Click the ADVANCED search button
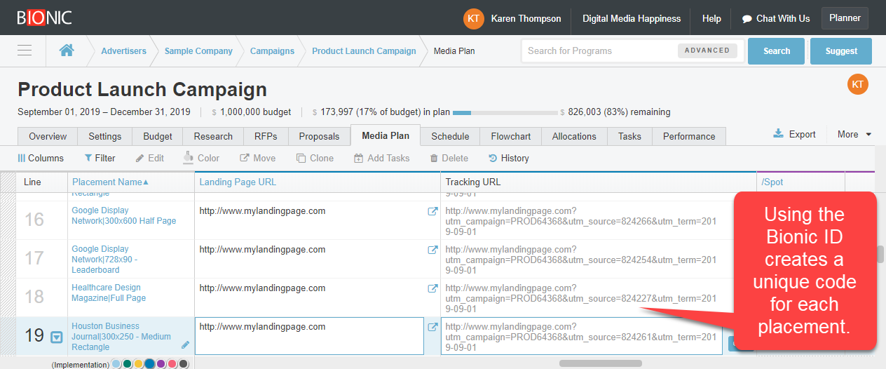This screenshot has height=369, width=886. [x=707, y=51]
